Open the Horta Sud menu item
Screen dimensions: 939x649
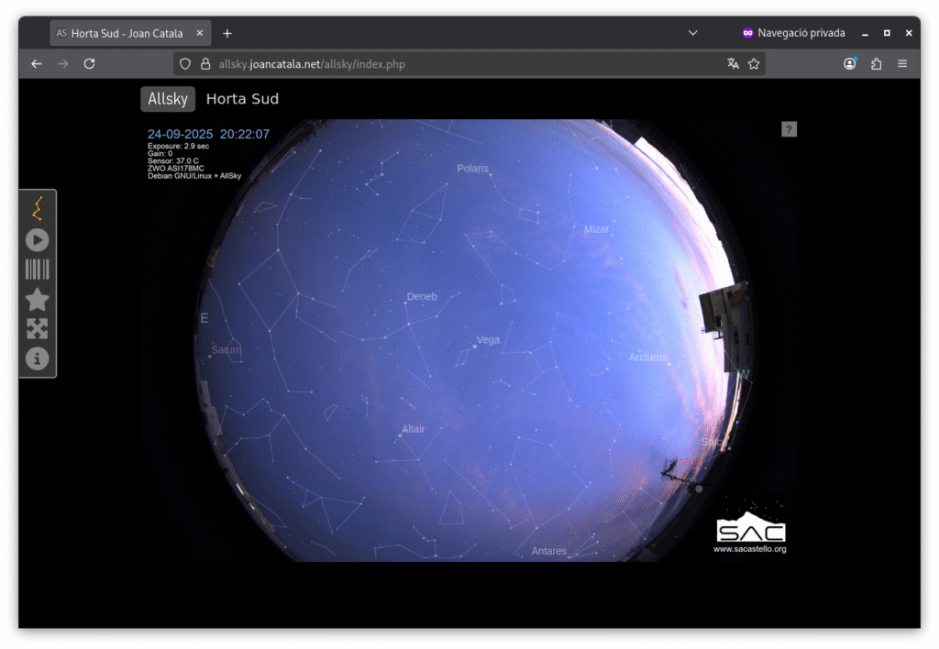242,99
